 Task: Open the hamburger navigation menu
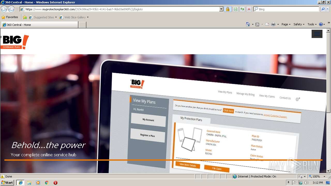click(x=317, y=34)
